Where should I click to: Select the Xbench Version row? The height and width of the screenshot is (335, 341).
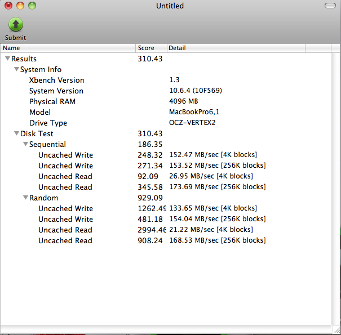pyautogui.click(x=166, y=80)
